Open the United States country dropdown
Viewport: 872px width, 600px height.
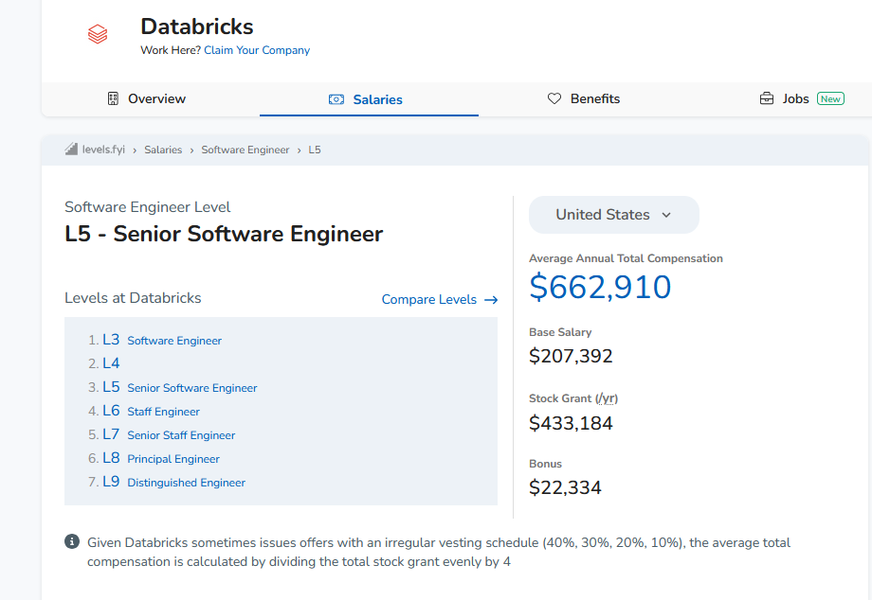click(613, 215)
